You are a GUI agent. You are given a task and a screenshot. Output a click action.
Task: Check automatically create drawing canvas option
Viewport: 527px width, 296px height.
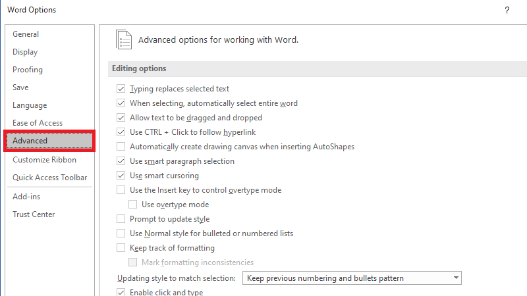click(x=121, y=147)
